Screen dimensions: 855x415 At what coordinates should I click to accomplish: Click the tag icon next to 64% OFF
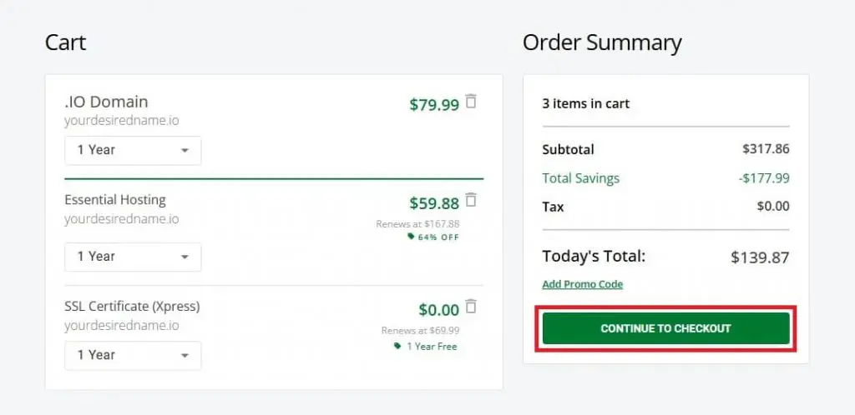click(410, 237)
